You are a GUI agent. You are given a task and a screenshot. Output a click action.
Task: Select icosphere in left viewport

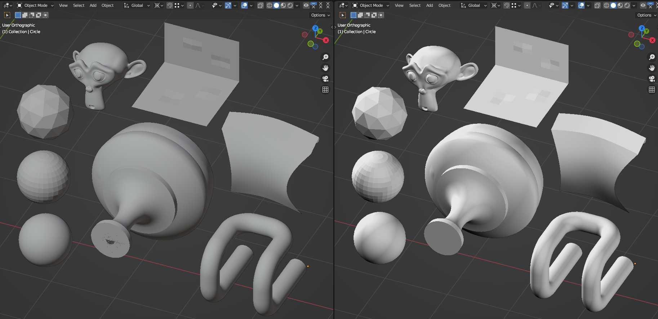click(44, 111)
